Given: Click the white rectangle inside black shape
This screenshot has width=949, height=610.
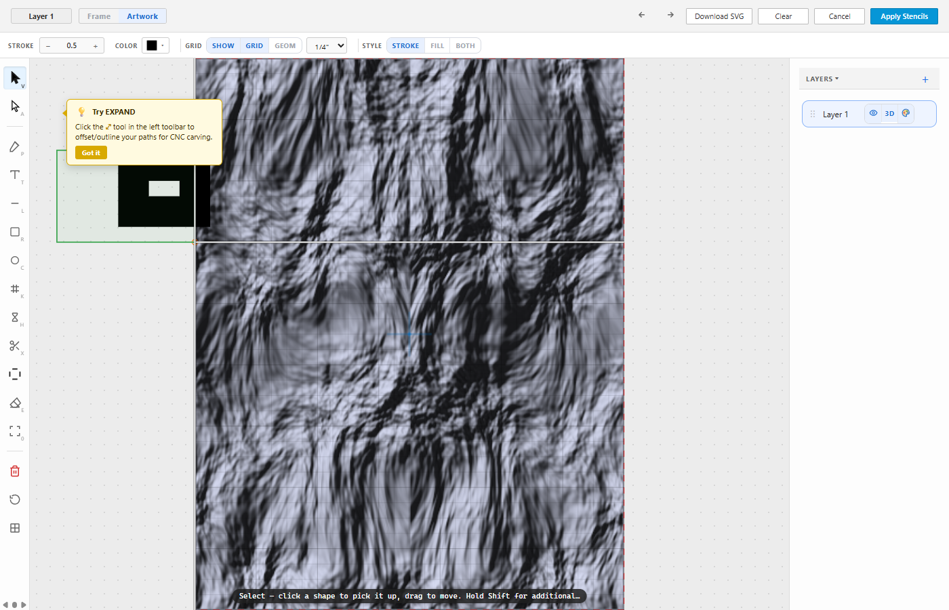Looking at the screenshot, I should (x=164, y=188).
